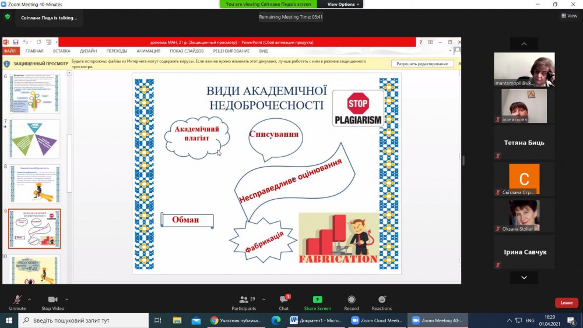The width and height of the screenshot is (583, 328).
Task: Select slide 7 thumbnail with triangles
Action: pyautogui.click(x=34, y=139)
